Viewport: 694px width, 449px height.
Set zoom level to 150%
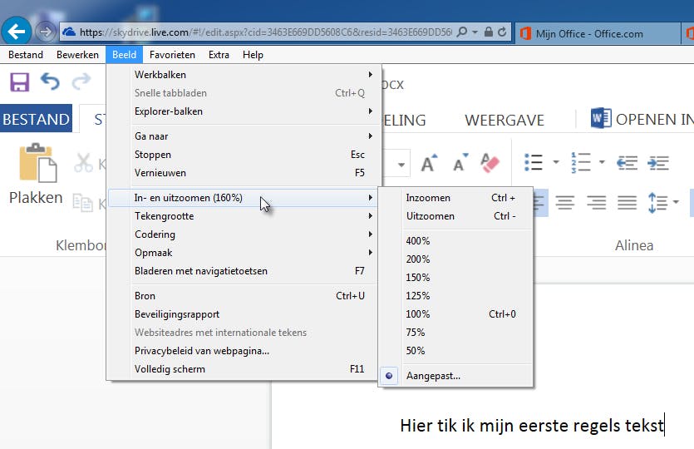tap(456, 278)
